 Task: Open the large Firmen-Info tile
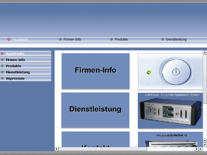[95, 71]
